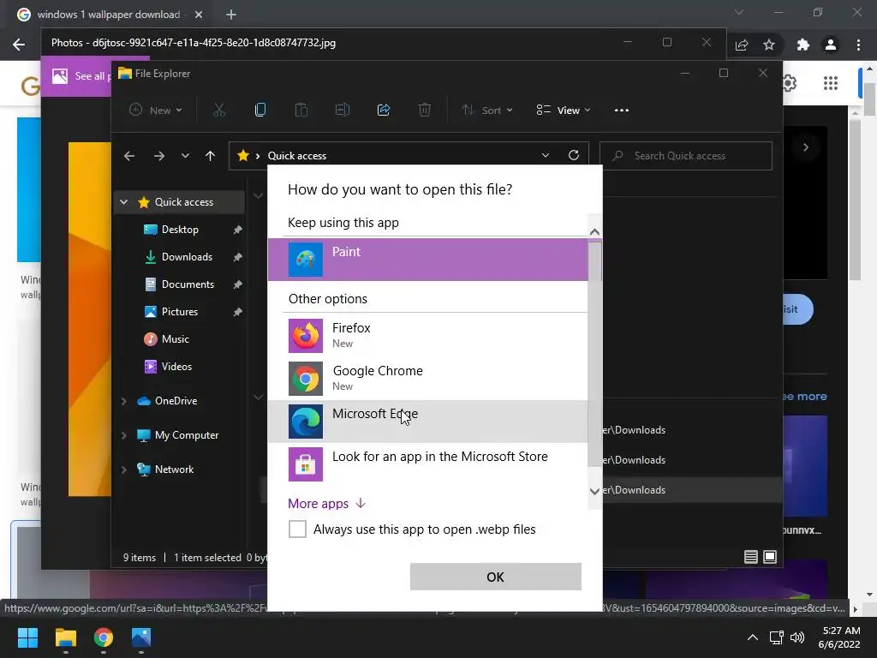The width and height of the screenshot is (877, 658).
Task: Click the Quick access address bar path
Action: [x=296, y=156]
